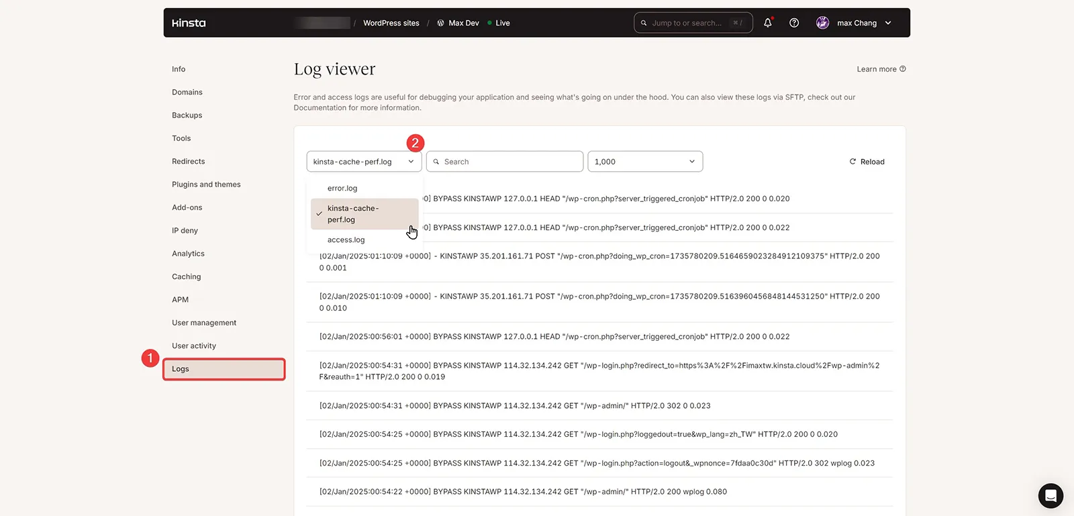Open Add-ons in the sidebar
Screen dimensions: 1074x516
(x=187, y=207)
